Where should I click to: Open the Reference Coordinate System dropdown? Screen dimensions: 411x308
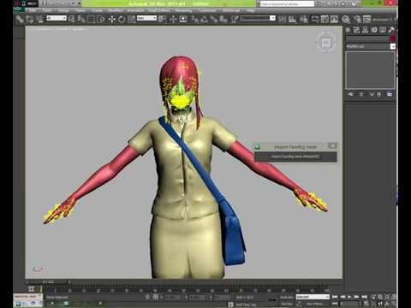click(146, 18)
